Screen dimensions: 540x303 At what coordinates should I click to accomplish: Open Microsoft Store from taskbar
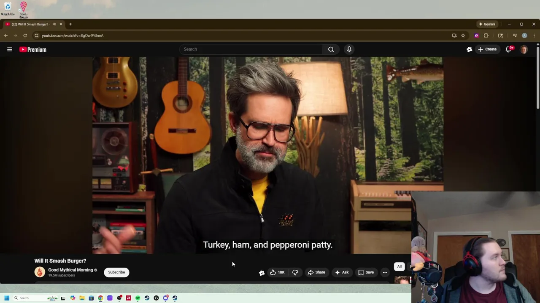click(91, 298)
